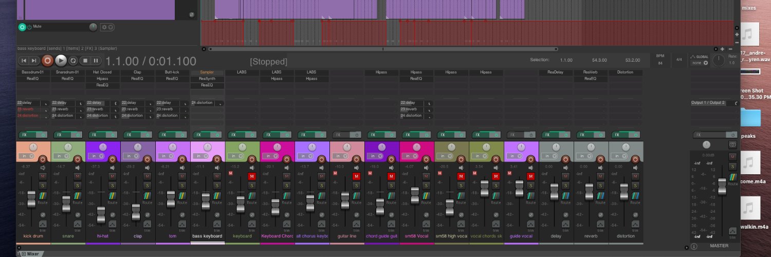Unmute the guide vocal track

531,176
